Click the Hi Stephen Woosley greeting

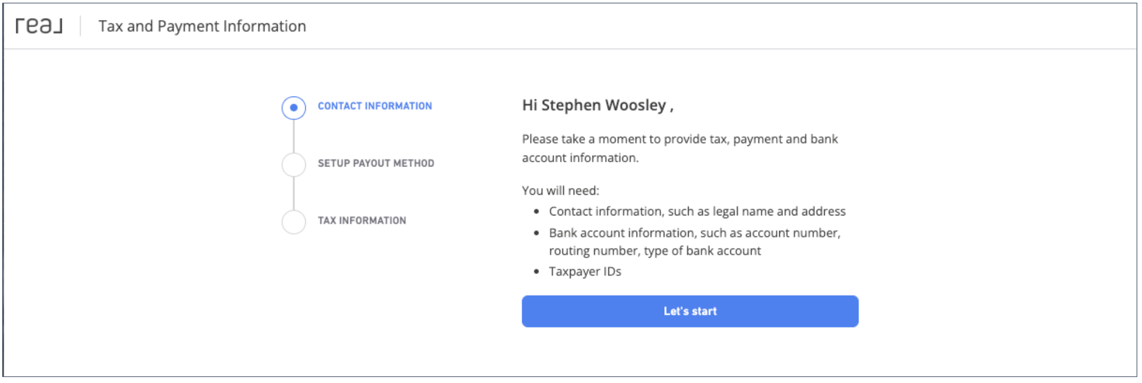coord(598,105)
